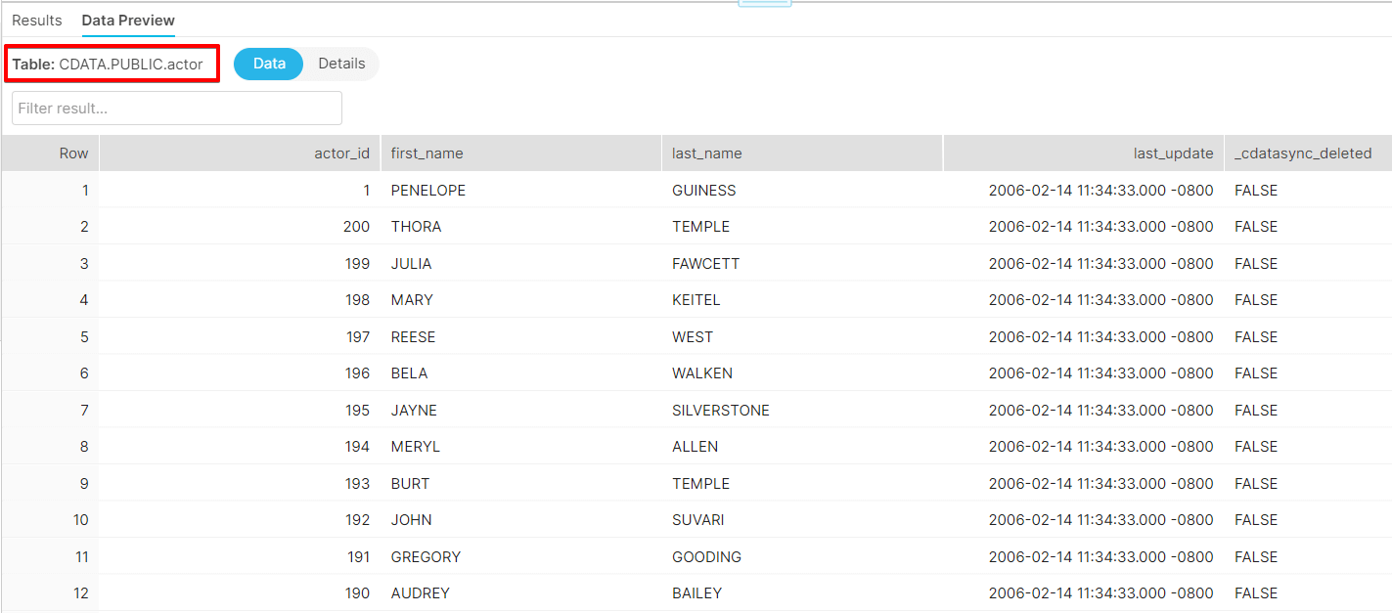The image size is (1392, 613).
Task: Click the first_name column header
Action: [x=427, y=153]
